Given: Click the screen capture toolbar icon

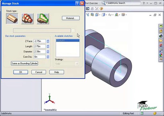Looking at the screenshot, I should point(87,9).
